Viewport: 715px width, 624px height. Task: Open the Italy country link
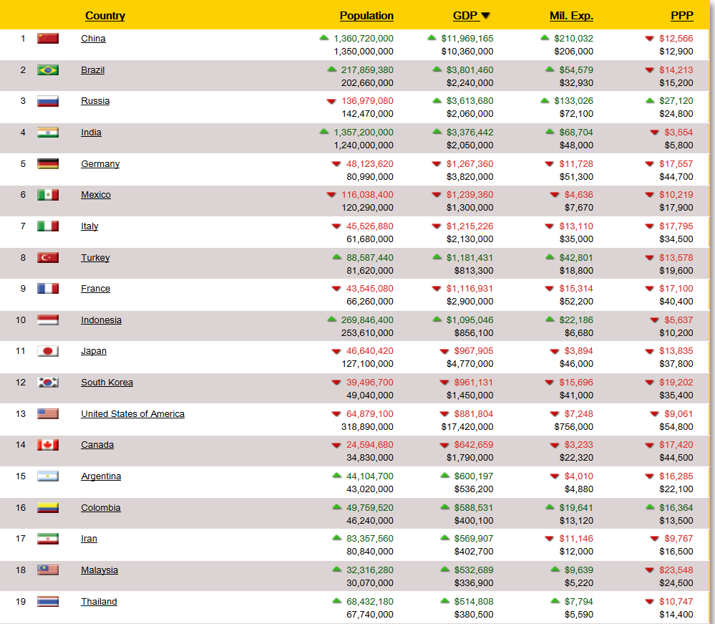[89, 226]
